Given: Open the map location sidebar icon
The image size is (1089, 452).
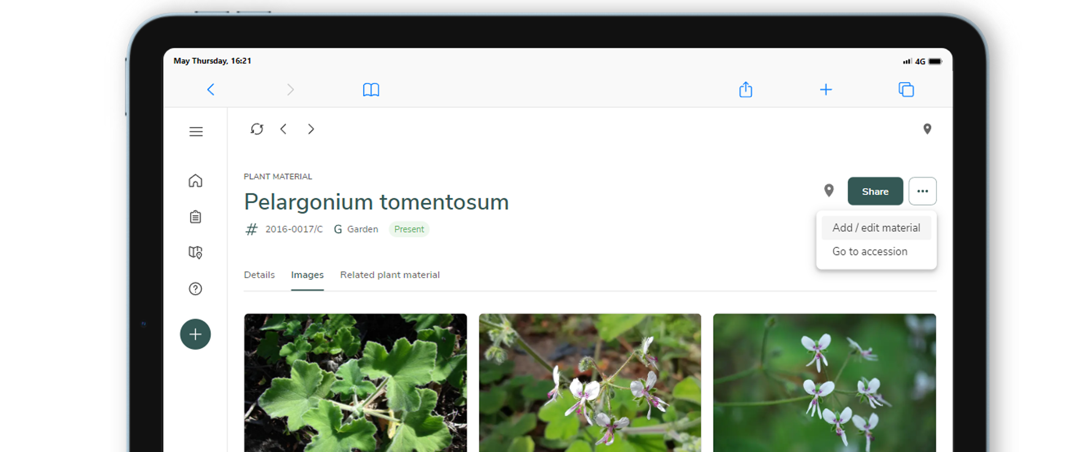Looking at the screenshot, I should tap(195, 253).
